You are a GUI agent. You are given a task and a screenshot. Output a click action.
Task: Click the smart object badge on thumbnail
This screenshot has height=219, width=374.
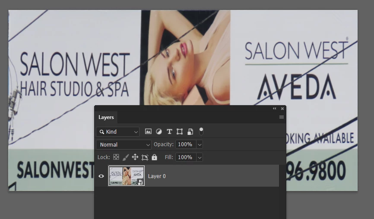pyautogui.click(x=140, y=182)
